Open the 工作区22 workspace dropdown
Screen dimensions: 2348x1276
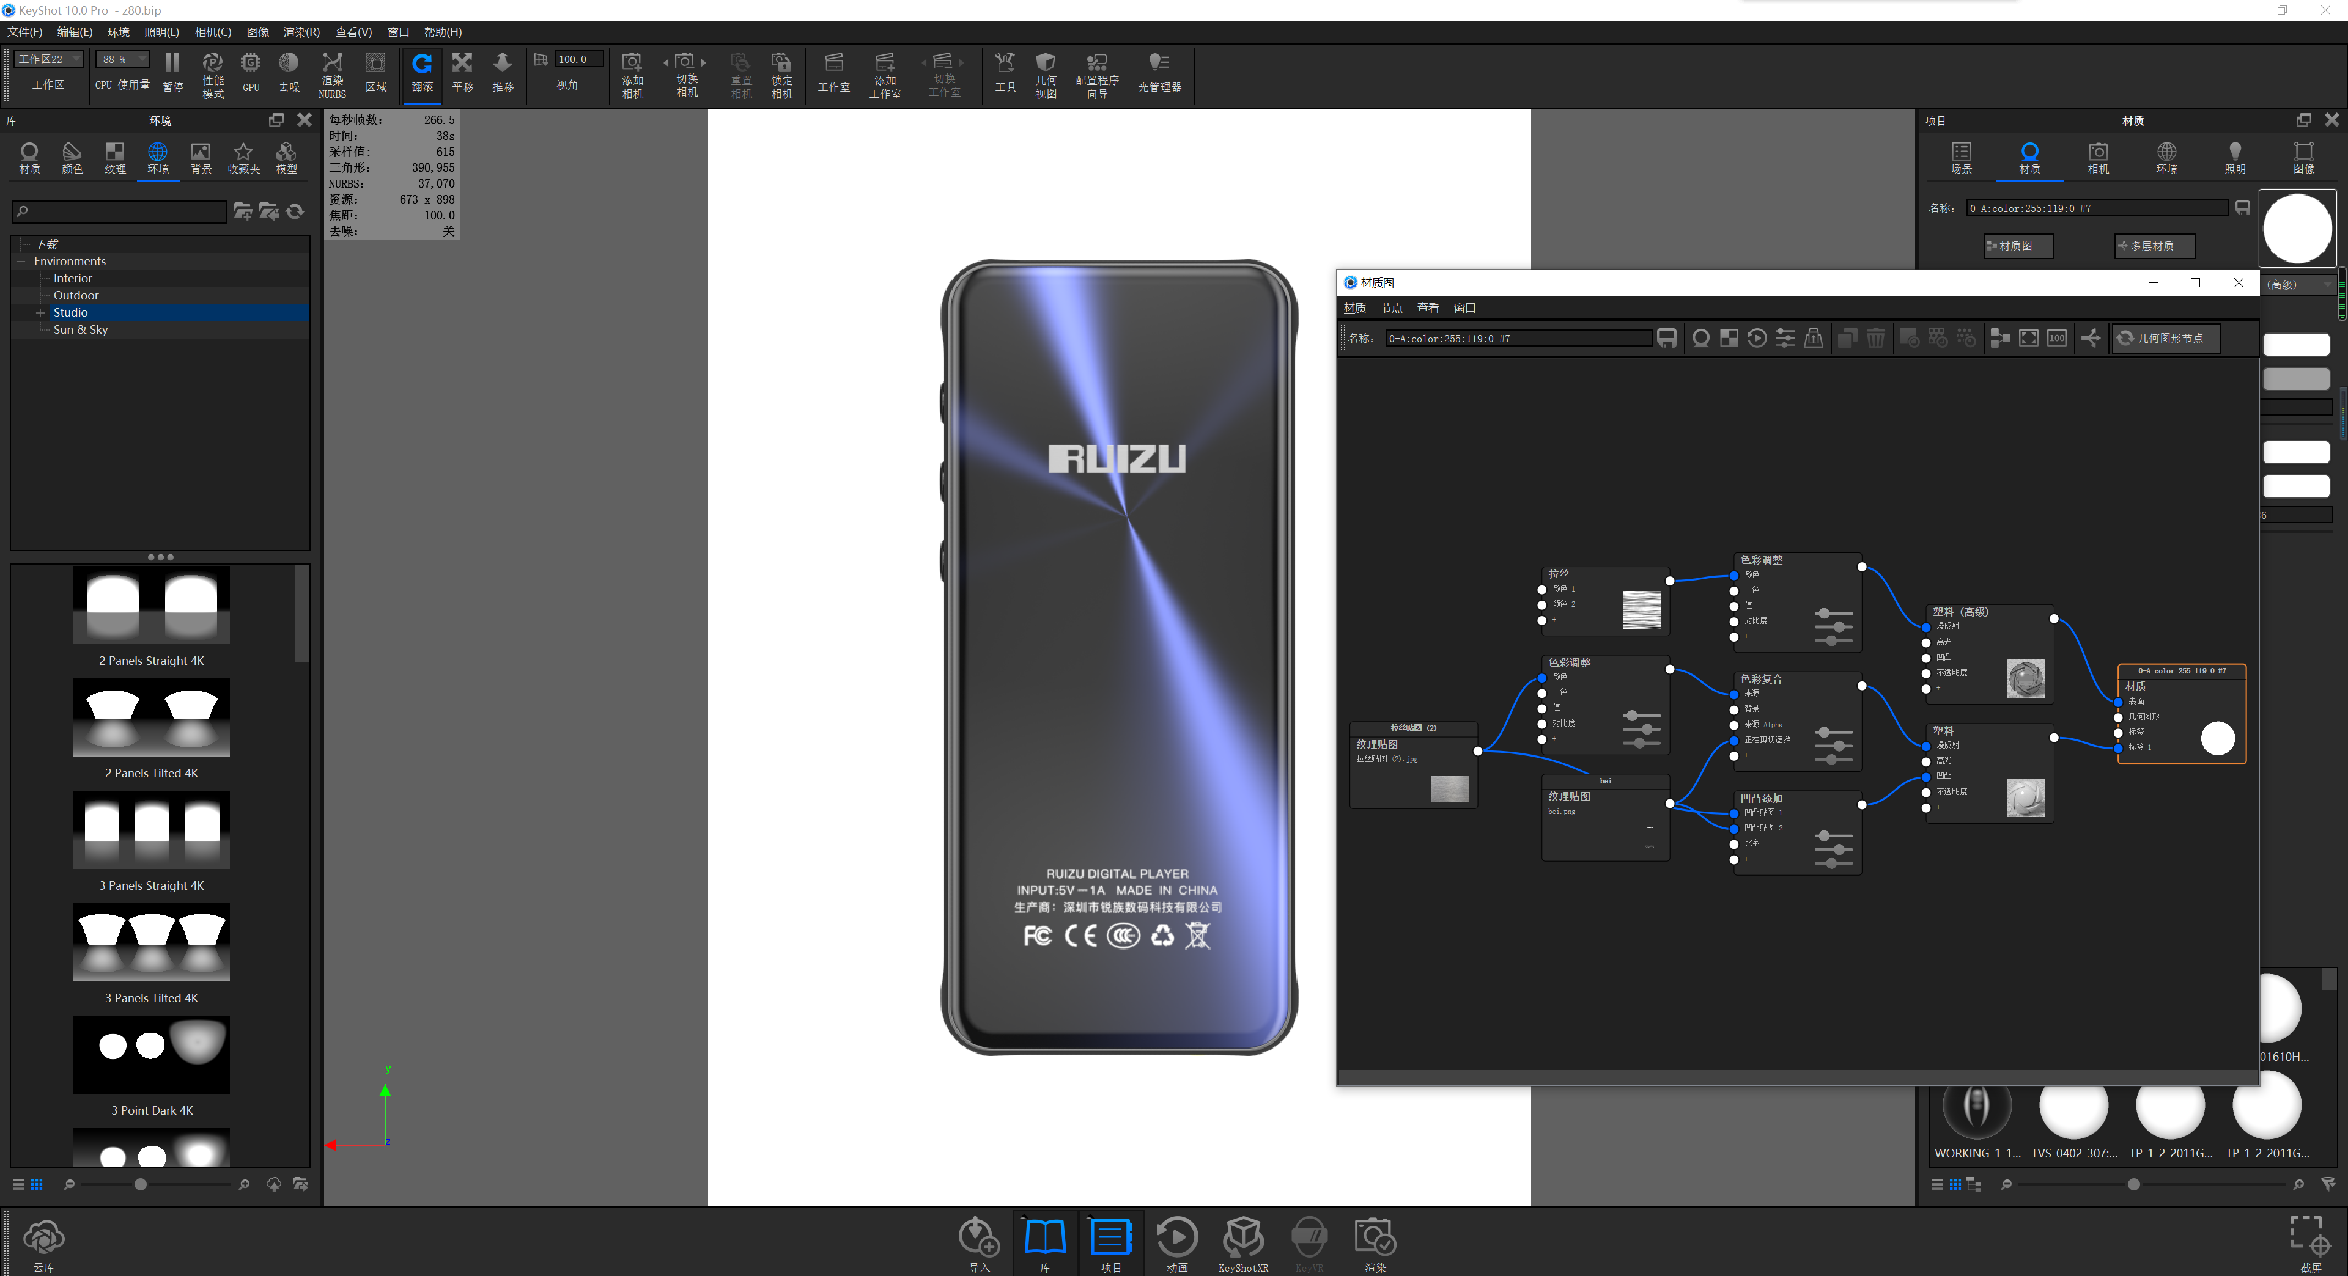[48, 58]
